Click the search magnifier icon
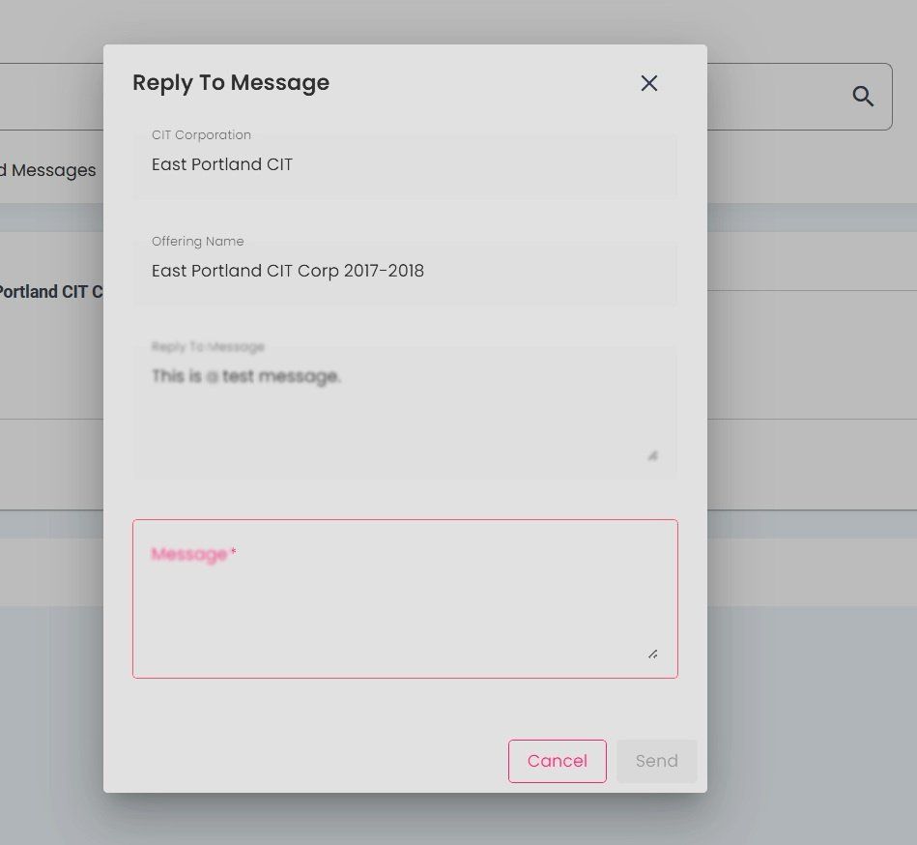917x845 pixels. pyautogui.click(x=863, y=96)
